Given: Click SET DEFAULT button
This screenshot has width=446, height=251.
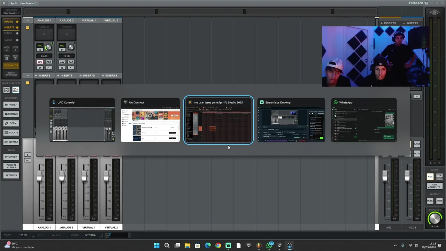Looking at the screenshot, I should (11, 142).
